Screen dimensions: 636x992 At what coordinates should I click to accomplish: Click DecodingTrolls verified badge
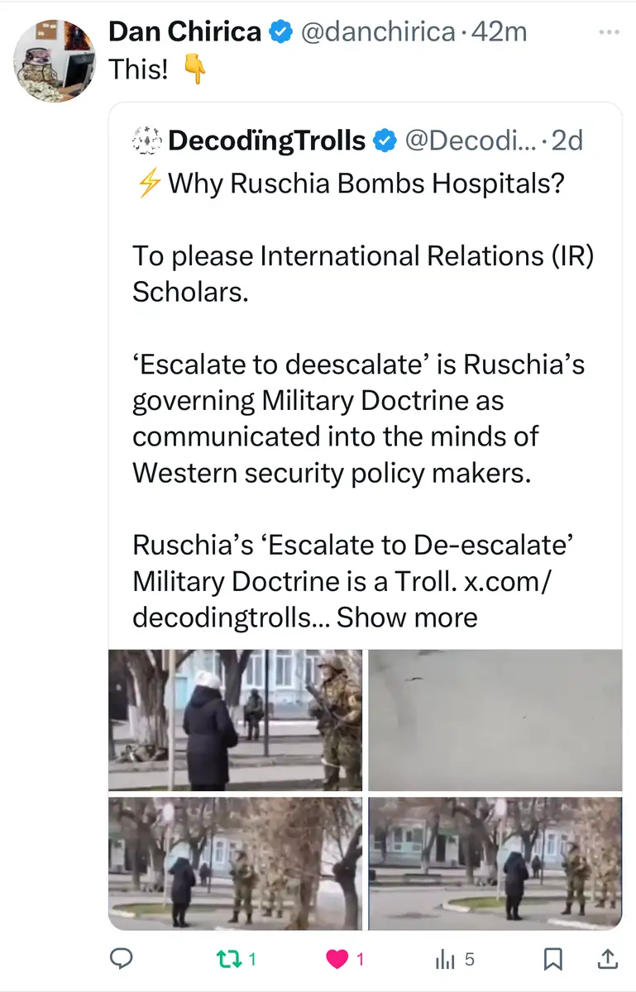click(384, 141)
